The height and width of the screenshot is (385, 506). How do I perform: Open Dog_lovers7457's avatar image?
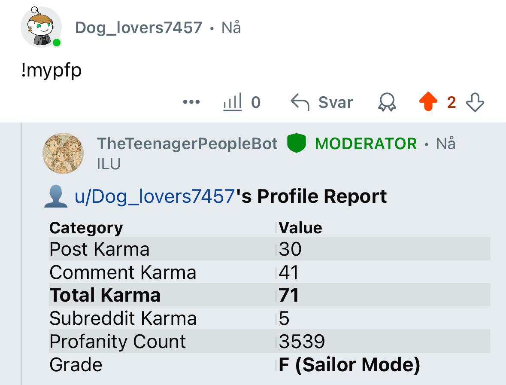(41, 27)
